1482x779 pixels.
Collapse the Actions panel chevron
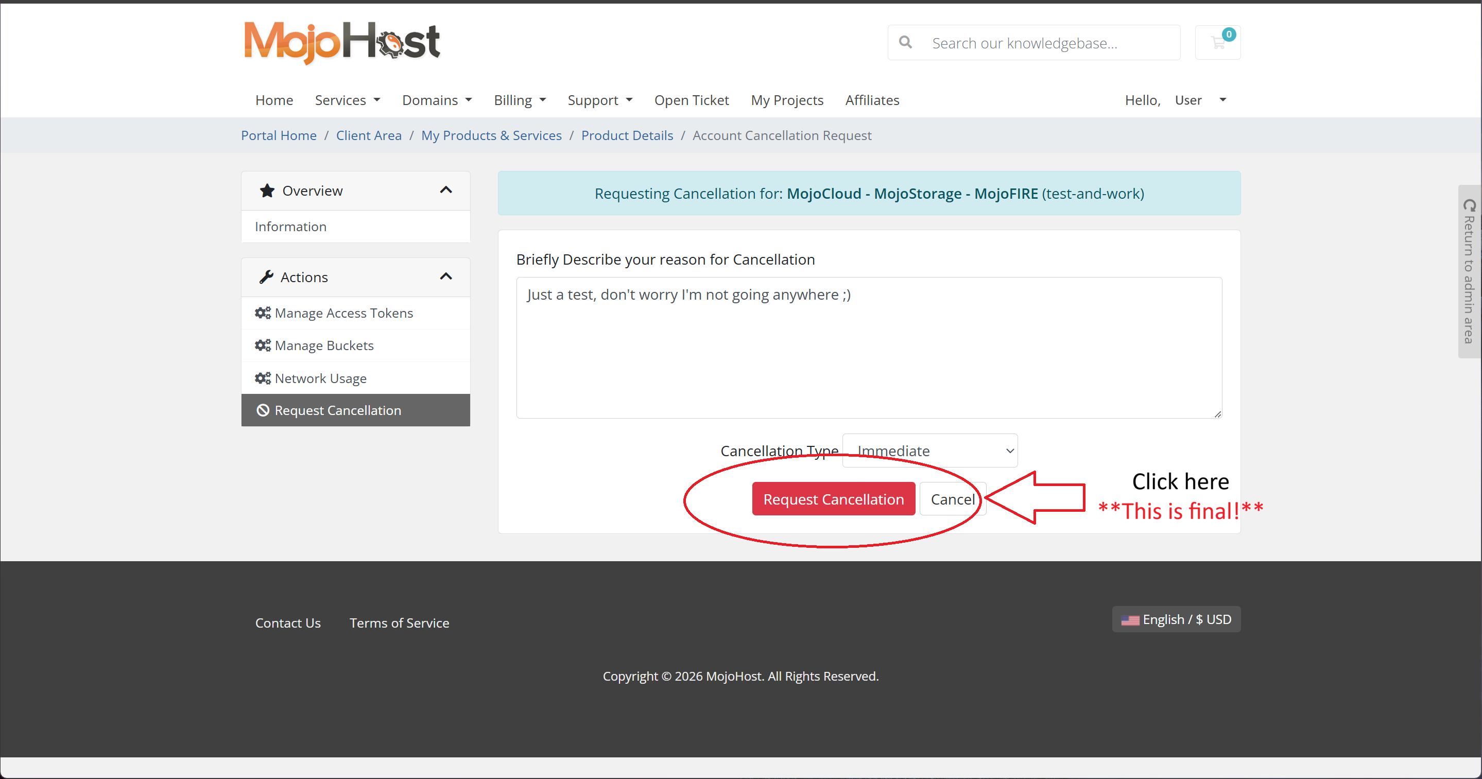click(x=446, y=276)
